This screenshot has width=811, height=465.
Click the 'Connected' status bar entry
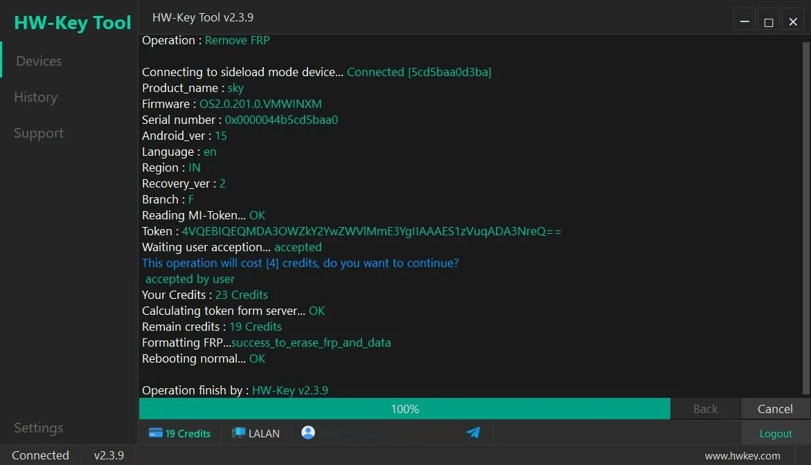[40, 455]
